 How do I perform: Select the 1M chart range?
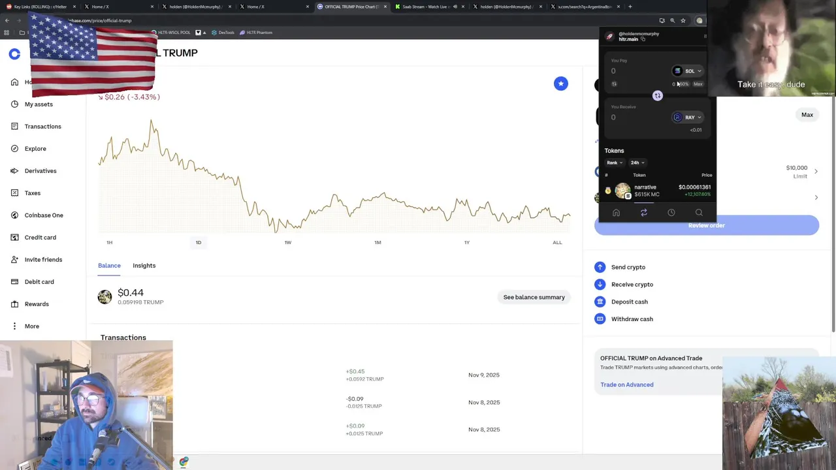pyautogui.click(x=378, y=243)
